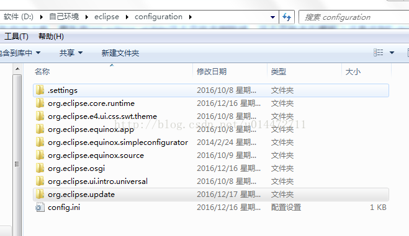Select org.eclipse.update name
The image size is (409, 236).
[81, 194]
